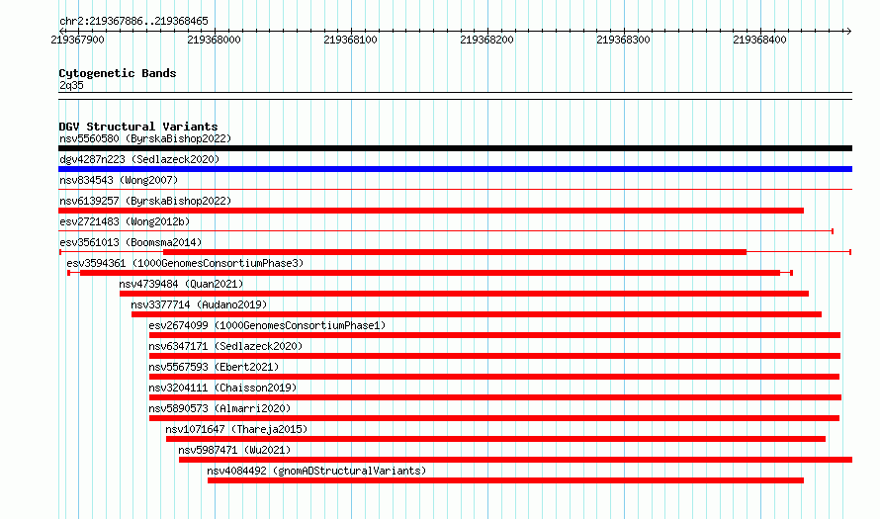880x519 pixels.
Task: Select the red esv3561013 variant bar
Action: pyautogui.click(x=455, y=252)
